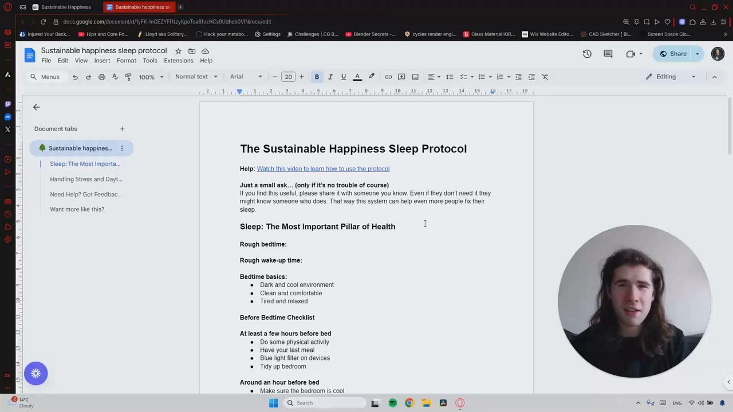Click the Clear formatting icon
733x412 pixels.
545,77
